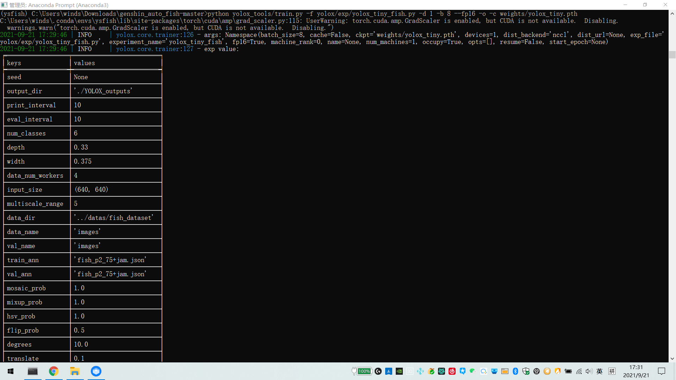Click the 'seed' key cell
The height and width of the screenshot is (380, 676).
37,77
